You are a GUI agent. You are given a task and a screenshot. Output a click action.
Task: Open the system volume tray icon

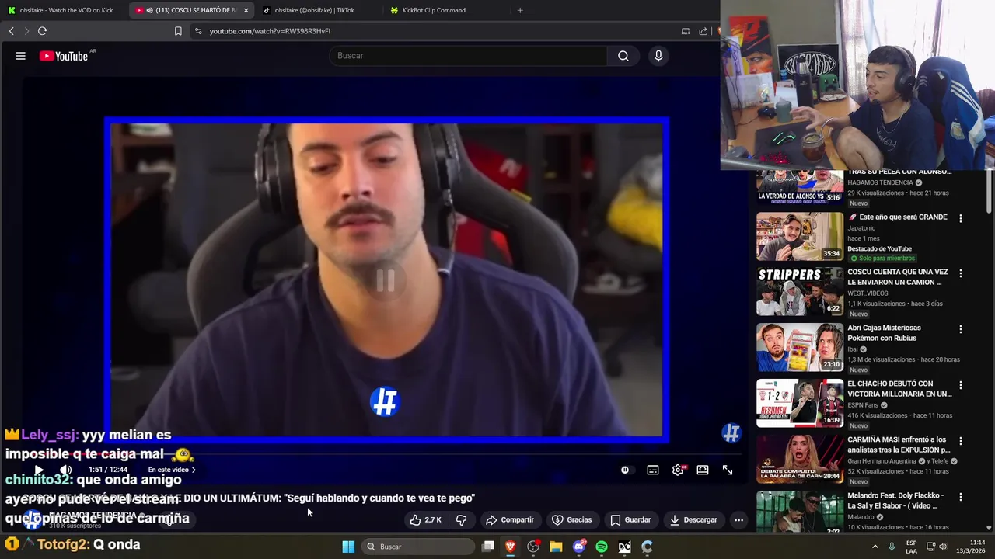pyautogui.click(x=943, y=547)
